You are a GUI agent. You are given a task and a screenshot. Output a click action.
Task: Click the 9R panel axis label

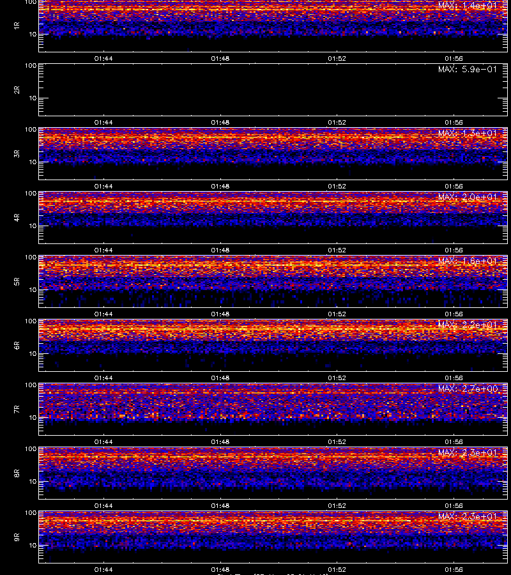(x=17, y=537)
